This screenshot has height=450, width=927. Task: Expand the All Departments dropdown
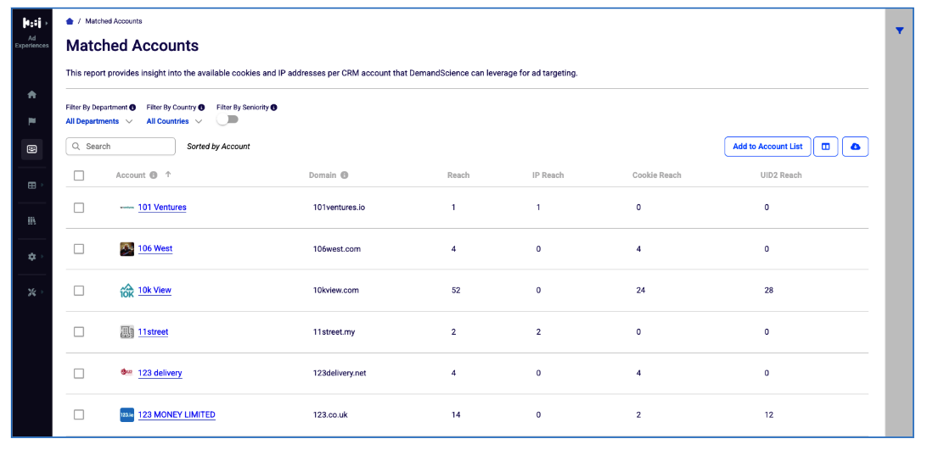click(98, 121)
